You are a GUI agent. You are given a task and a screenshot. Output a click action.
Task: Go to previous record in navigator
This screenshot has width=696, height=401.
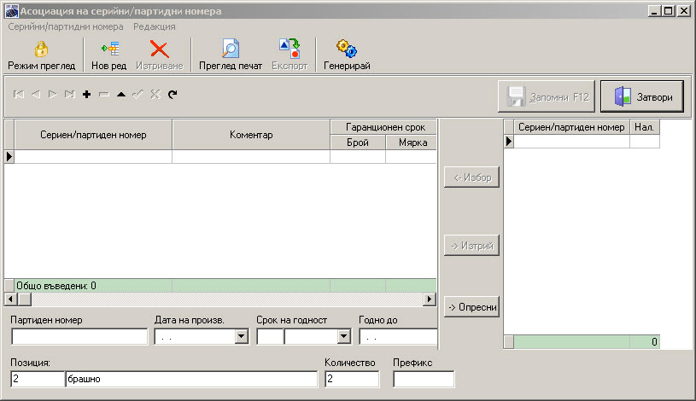coord(36,94)
